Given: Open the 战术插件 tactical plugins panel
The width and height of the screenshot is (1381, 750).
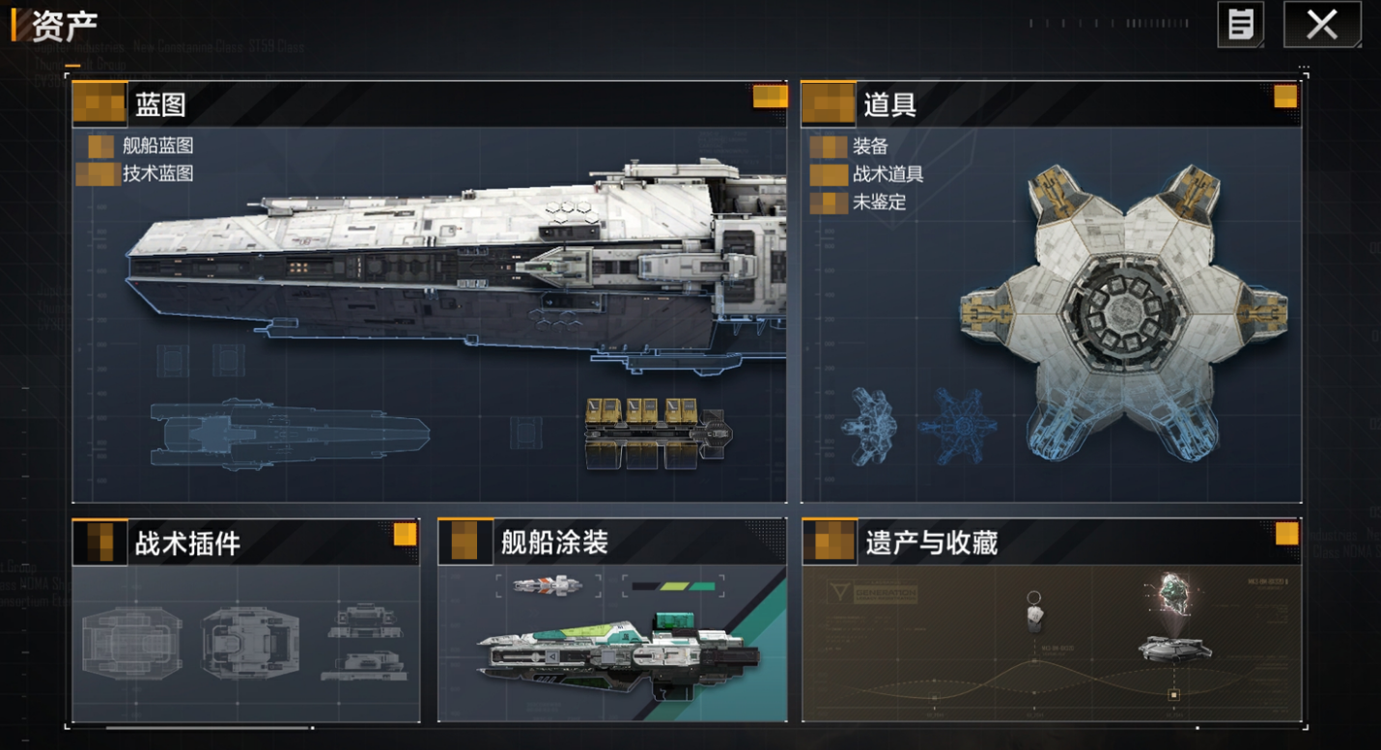Looking at the screenshot, I should (x=246, y=620).
